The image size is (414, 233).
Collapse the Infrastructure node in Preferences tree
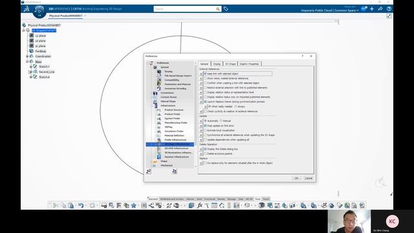point(151,105)
